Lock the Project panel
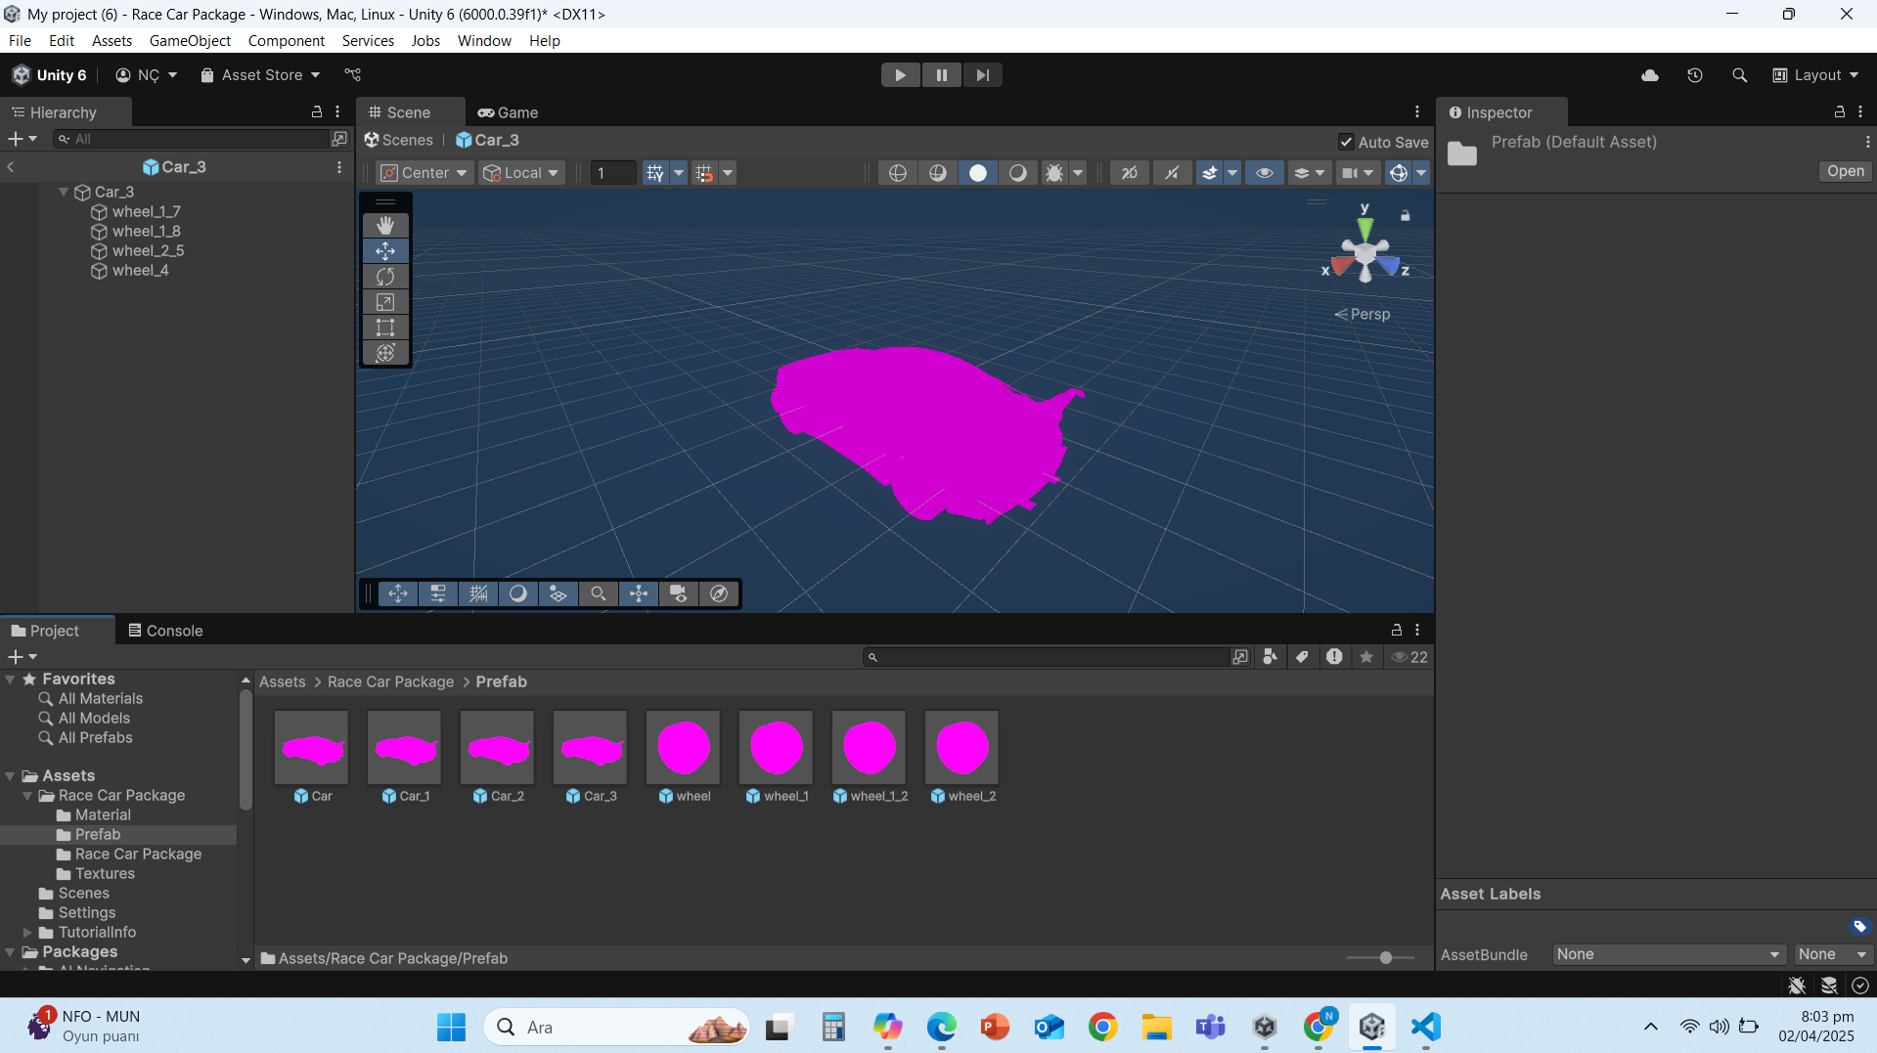This screenshot has width=1877, height=1053. pyautogui.click(x=1397, y=631)
